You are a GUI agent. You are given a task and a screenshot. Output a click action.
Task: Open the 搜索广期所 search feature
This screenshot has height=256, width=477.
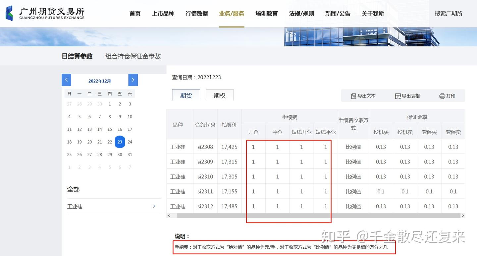pos(448,14)
